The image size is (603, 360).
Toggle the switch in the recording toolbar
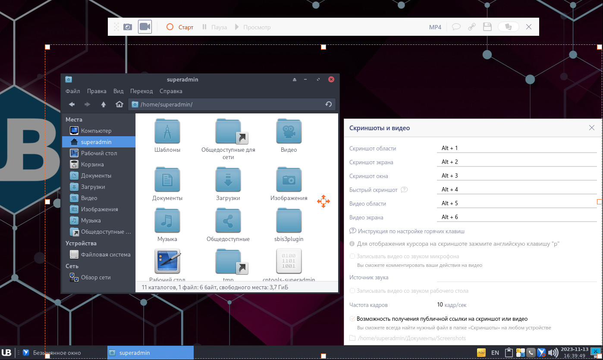tap(508, 27)
